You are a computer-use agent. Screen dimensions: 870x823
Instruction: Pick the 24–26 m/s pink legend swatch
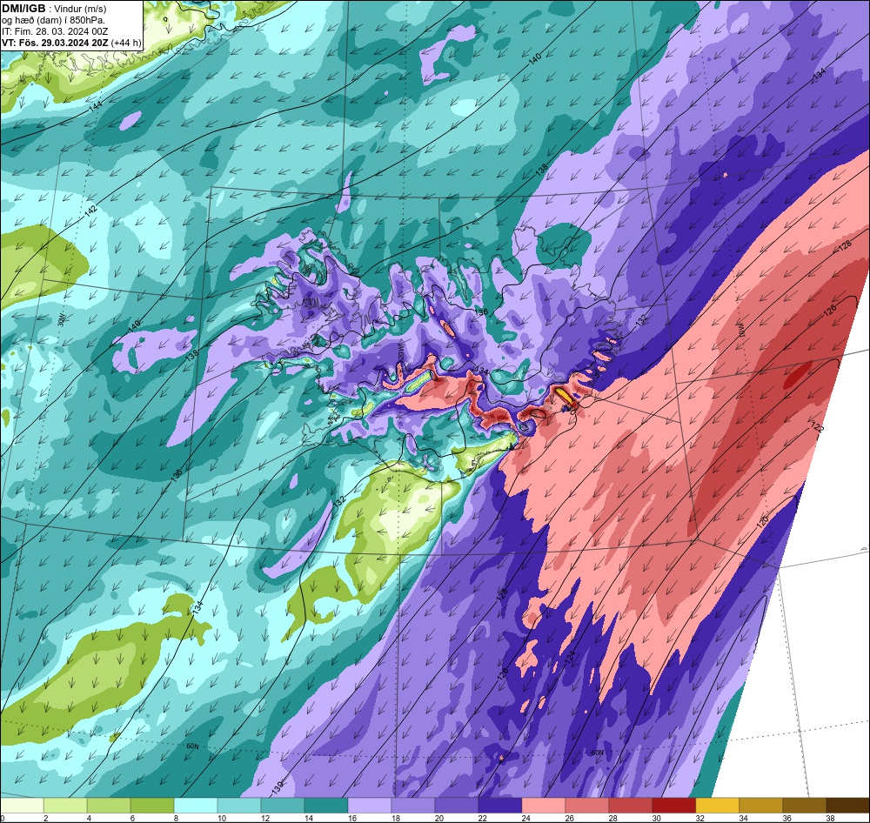pos(543,806)
